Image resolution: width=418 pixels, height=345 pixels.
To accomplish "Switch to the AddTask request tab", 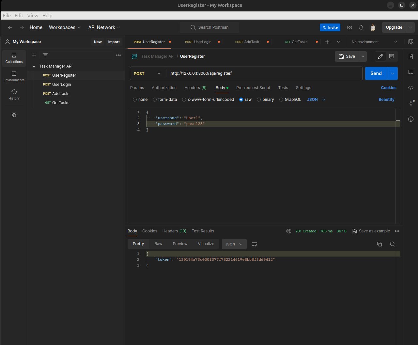I will point(247,42).
